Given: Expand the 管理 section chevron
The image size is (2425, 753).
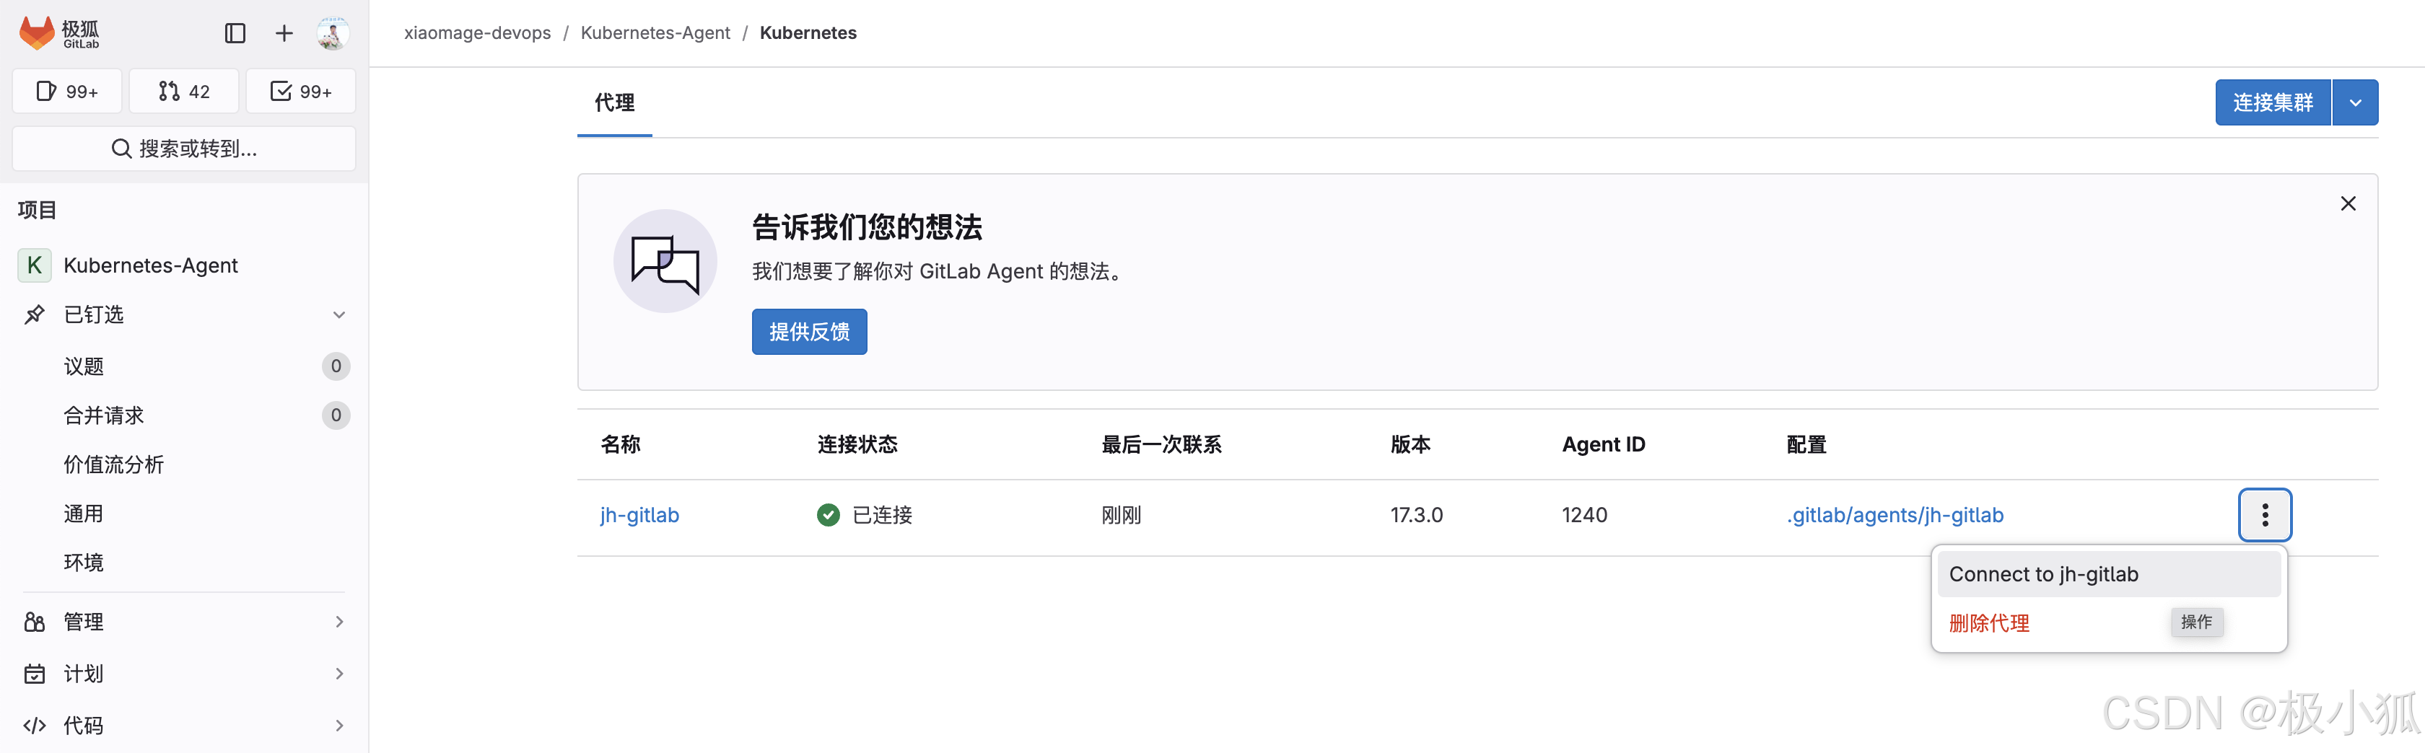Looking at the screenshot, I should pos(339,621).
